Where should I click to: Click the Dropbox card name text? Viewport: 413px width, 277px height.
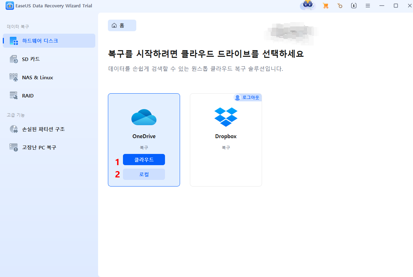tap(226, 136)
